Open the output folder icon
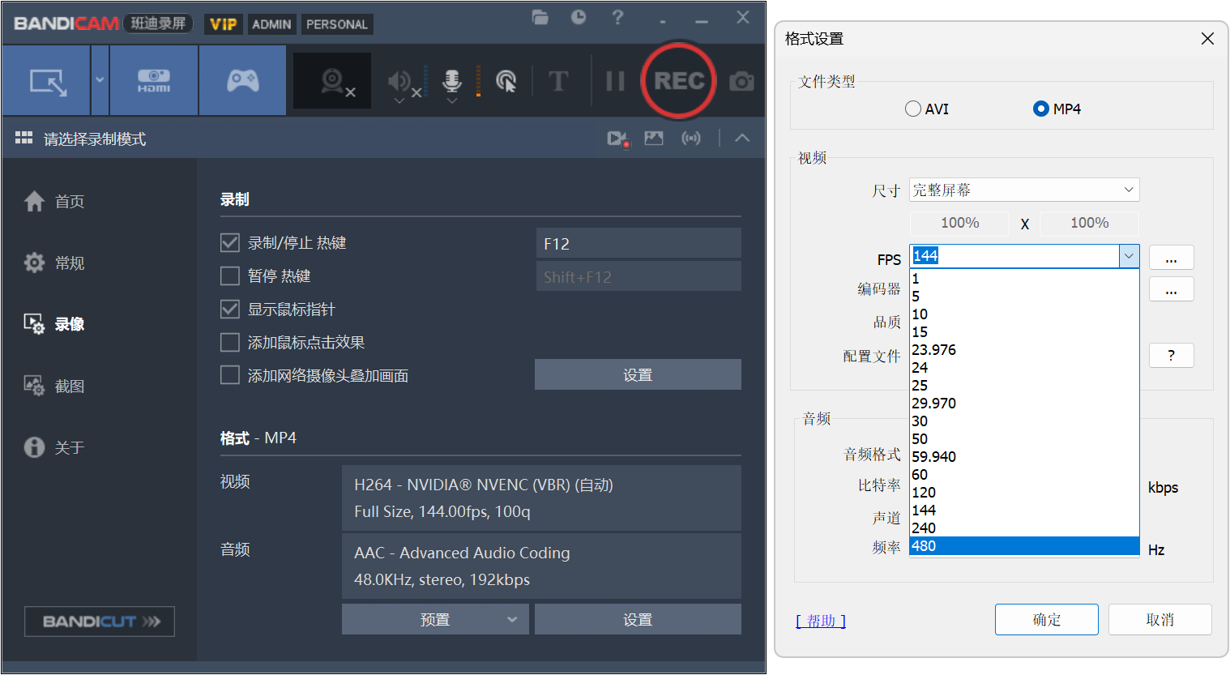The height and width of the screenshot is (675, 1230). (540, 17)
